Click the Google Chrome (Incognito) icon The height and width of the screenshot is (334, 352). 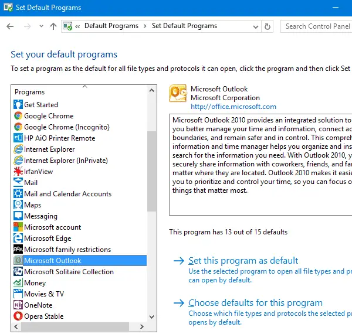point(18,127)
